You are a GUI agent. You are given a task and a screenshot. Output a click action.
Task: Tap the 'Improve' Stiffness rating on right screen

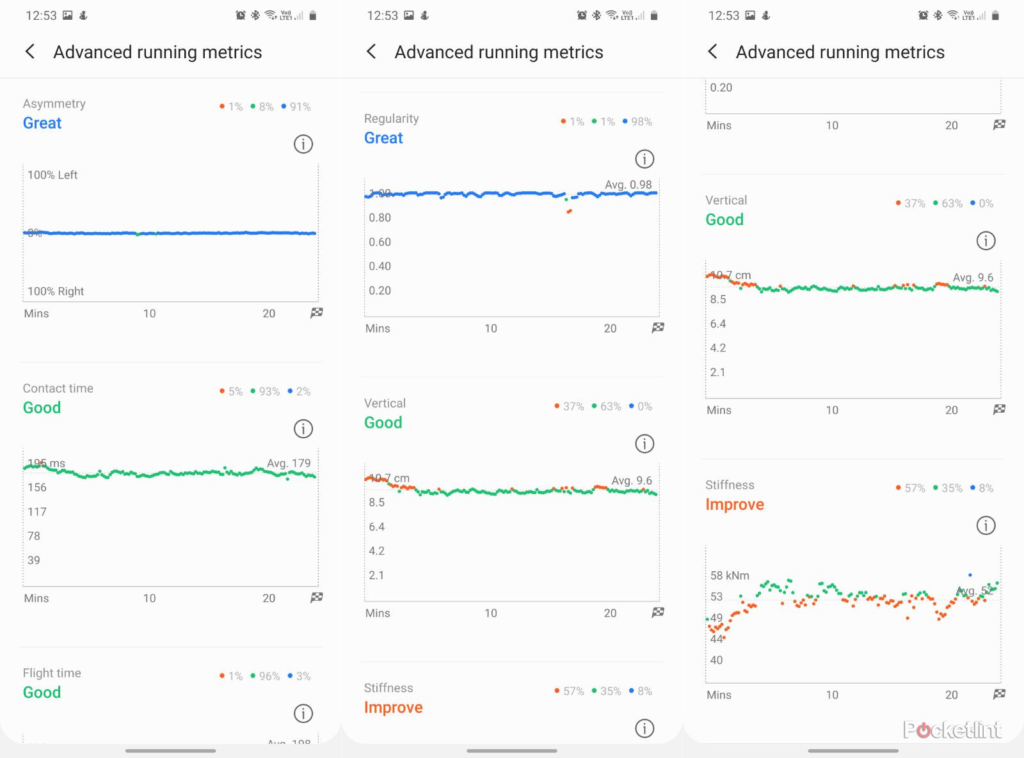coord(735,504)
